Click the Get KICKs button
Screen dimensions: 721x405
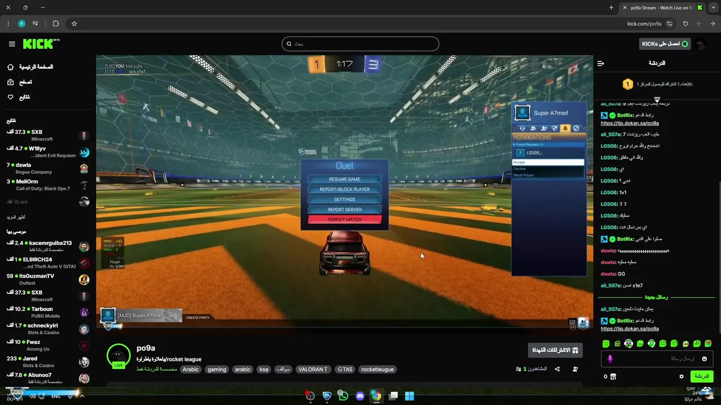pos(665,44)
